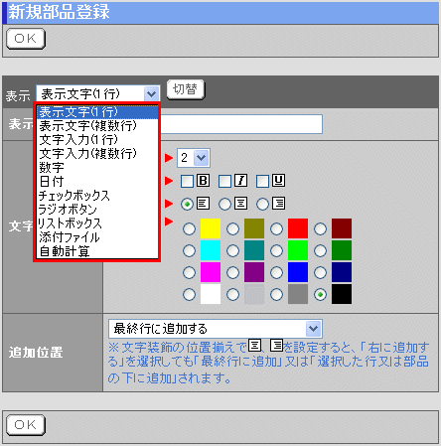Enable the Underline checkbox
The height and width of the screenshot is (446, 441).
[262, 181]
